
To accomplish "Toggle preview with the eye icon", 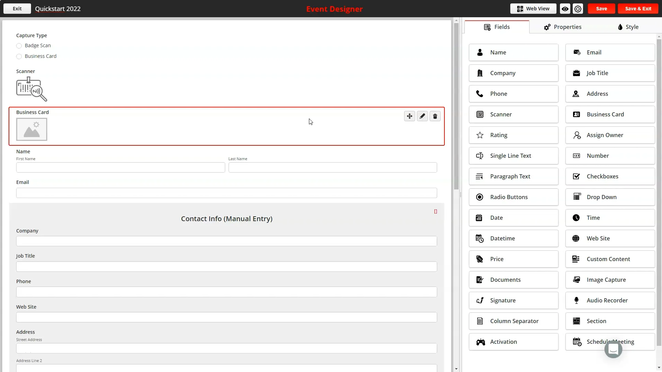I will point(565,9).
